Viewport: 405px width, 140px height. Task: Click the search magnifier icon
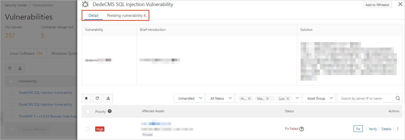coord(398,98)
